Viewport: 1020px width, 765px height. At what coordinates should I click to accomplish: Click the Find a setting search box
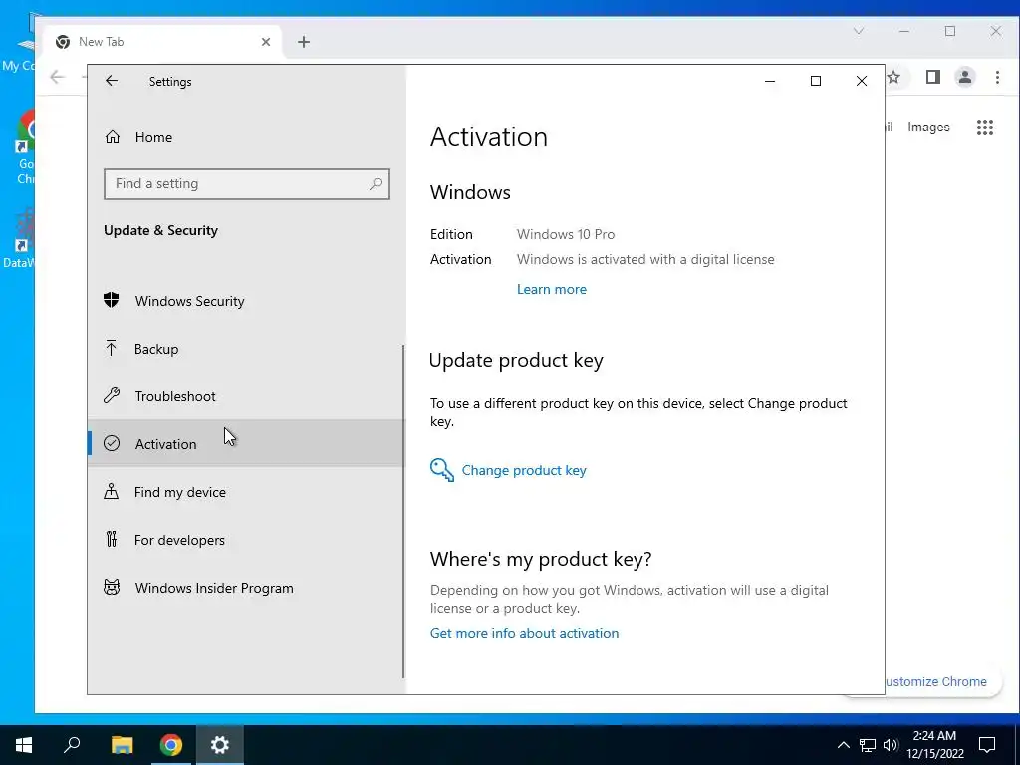click(247, 184)
